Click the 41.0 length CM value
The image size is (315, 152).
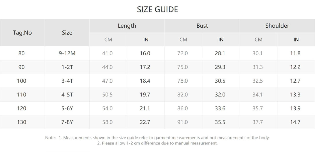tap(107, 53)
